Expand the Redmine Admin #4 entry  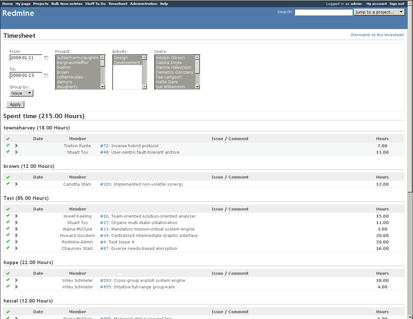(16, 242)
